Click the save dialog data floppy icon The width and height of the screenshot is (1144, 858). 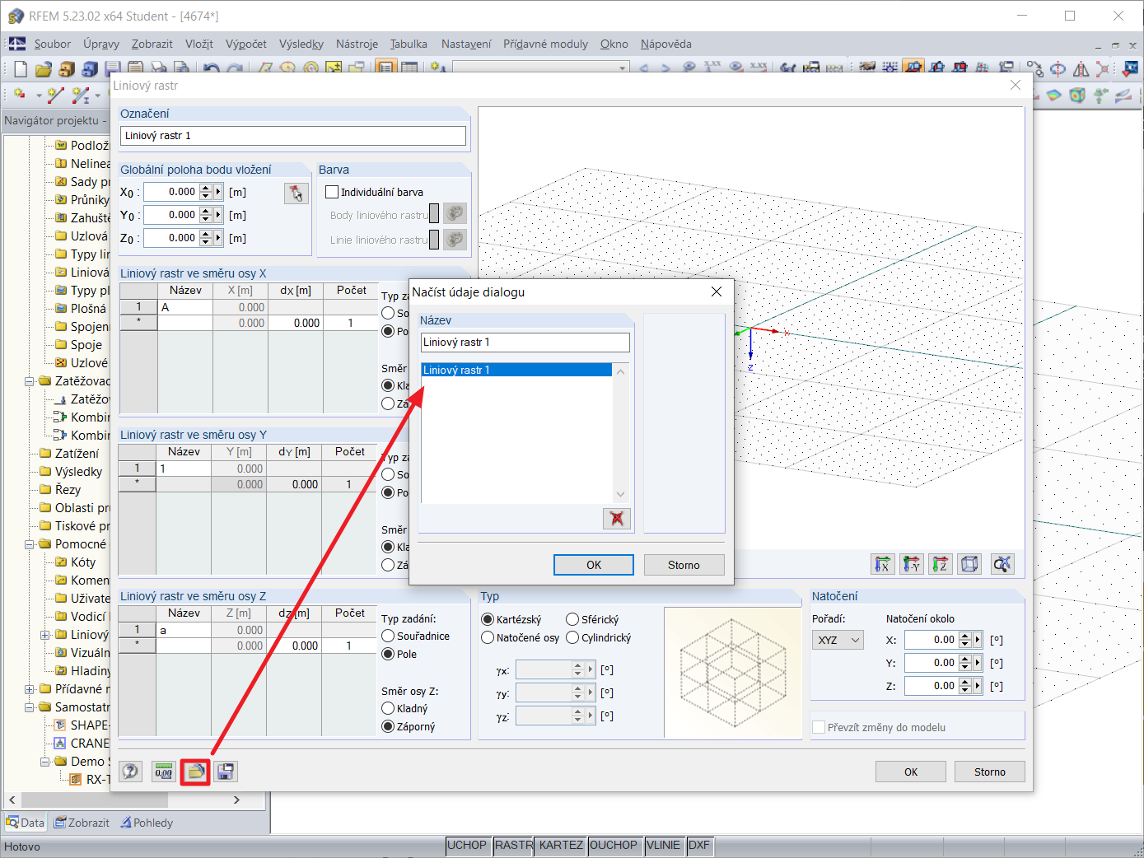(225, 772)
